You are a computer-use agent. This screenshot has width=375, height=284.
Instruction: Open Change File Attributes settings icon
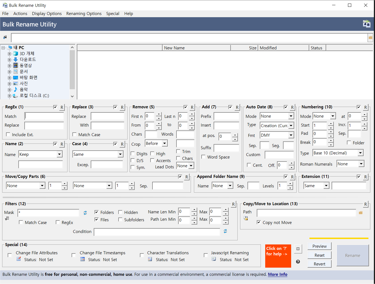pyautogui.click(x=19, y=259)
